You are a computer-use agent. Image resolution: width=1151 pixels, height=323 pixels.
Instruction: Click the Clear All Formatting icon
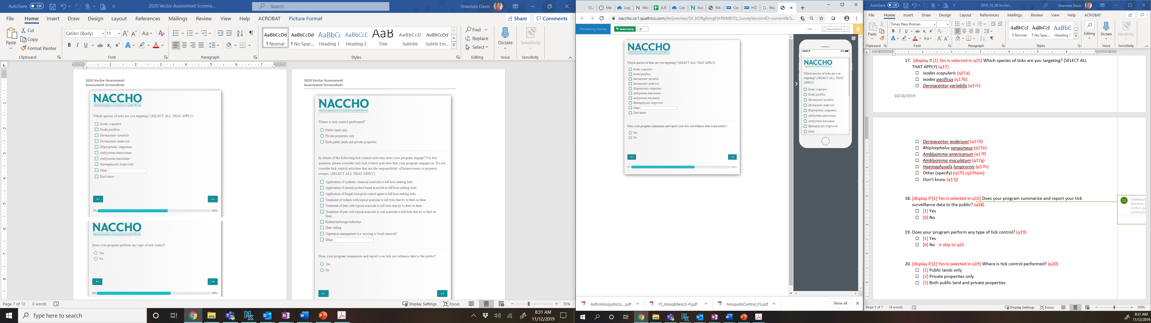coord(161,33)
